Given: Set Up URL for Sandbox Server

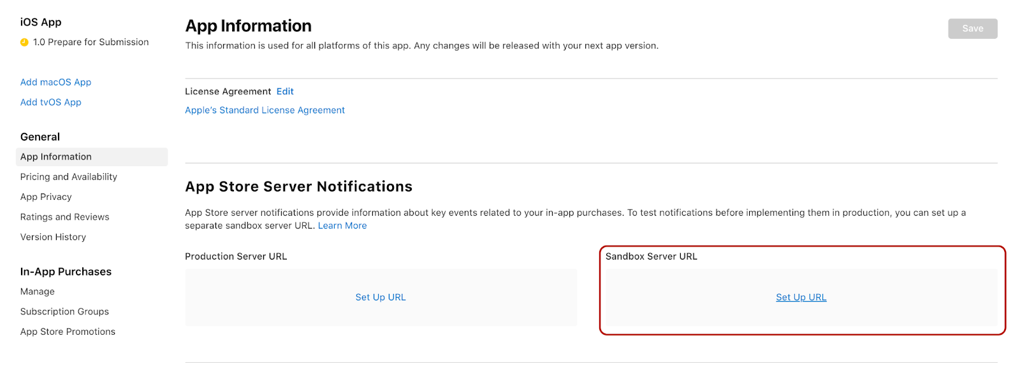Looking at the screenshot, I should [x=801, y=297].
